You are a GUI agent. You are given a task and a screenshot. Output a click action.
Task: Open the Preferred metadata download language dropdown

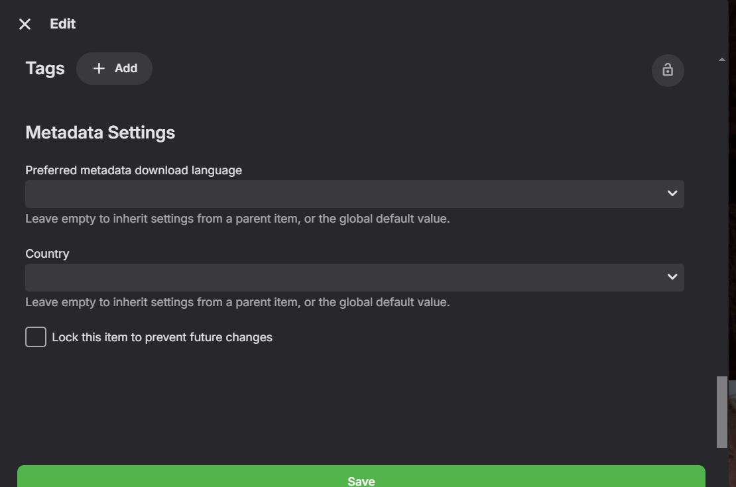click(345, 194)
